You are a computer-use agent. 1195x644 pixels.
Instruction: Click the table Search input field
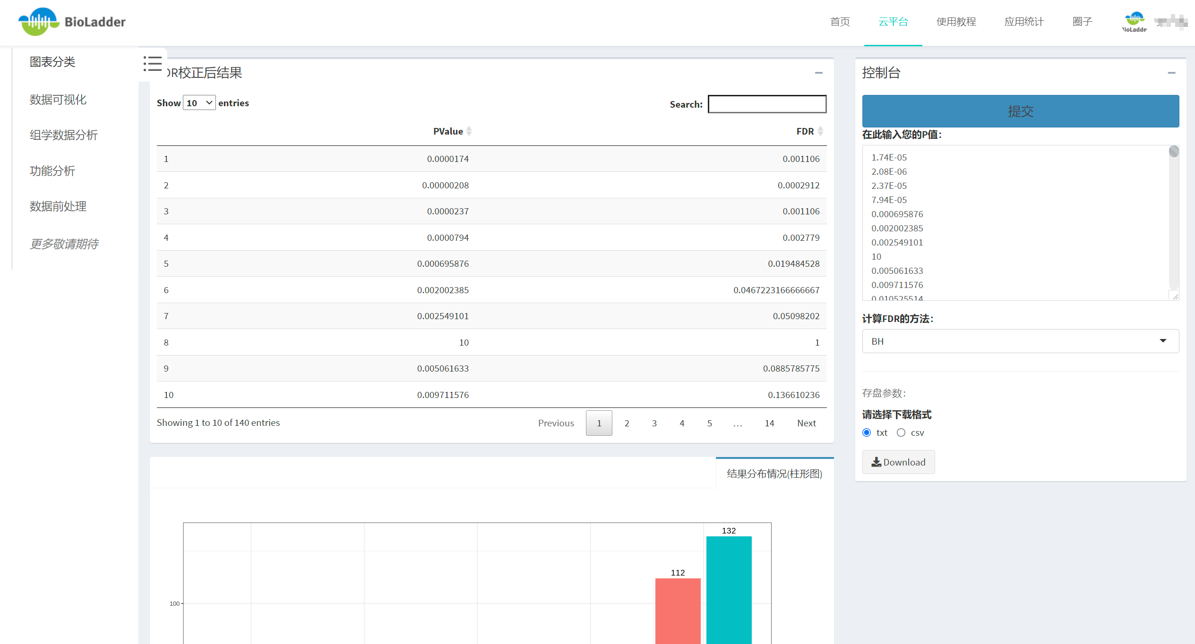(x=767, y=104)
